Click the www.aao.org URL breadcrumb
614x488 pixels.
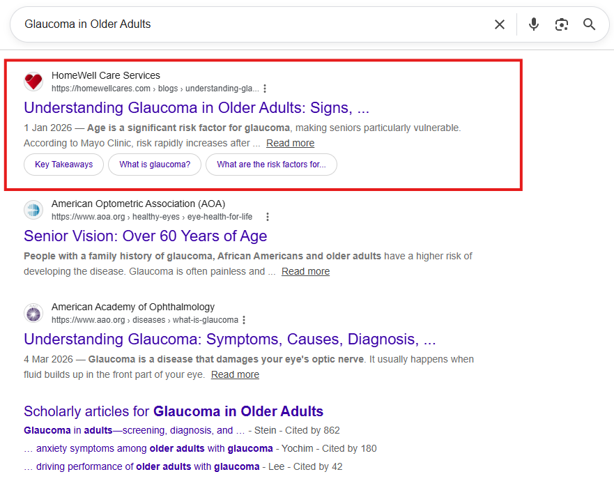(x=145, y=320)
